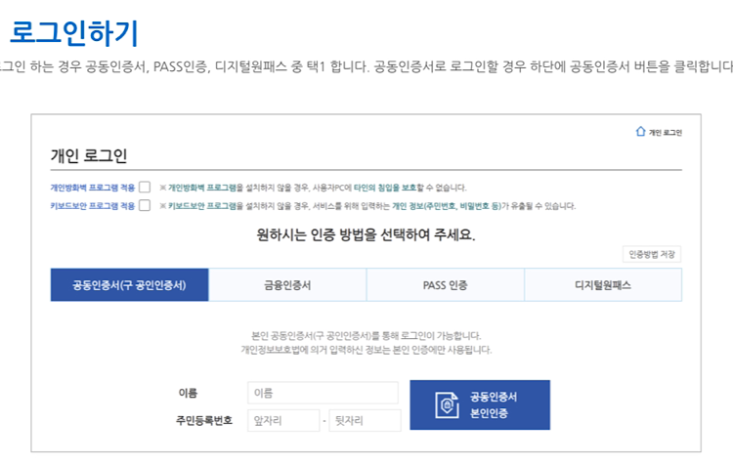This screenshot has height=465, width=733.
Task: Click the 개인 로그인 breadcrumb text
Action: pos(666,133)
